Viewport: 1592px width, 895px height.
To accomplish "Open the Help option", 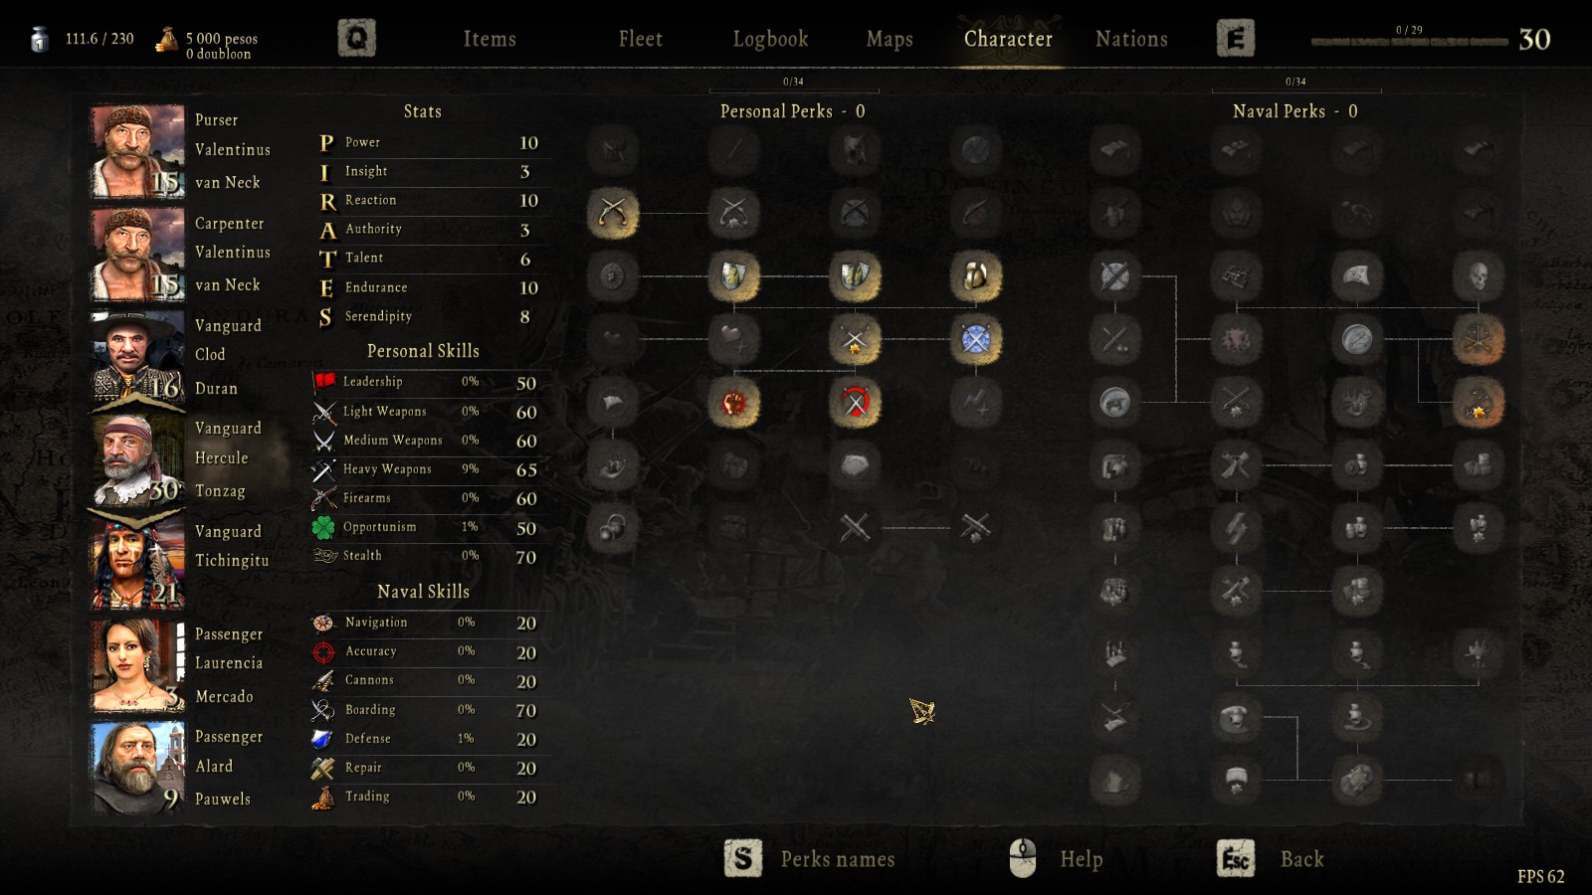I will pyautogui.click(x=1081, y=859).
